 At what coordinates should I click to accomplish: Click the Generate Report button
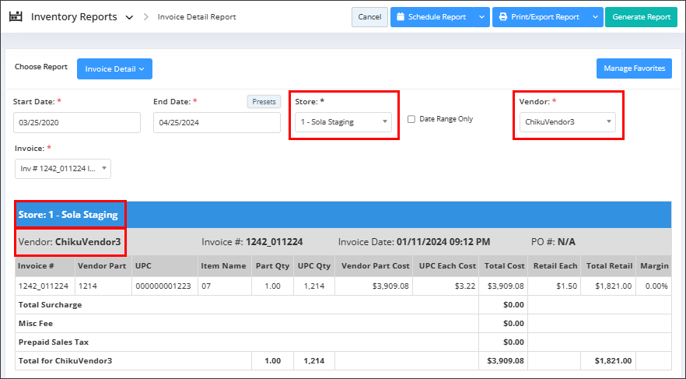641,17
